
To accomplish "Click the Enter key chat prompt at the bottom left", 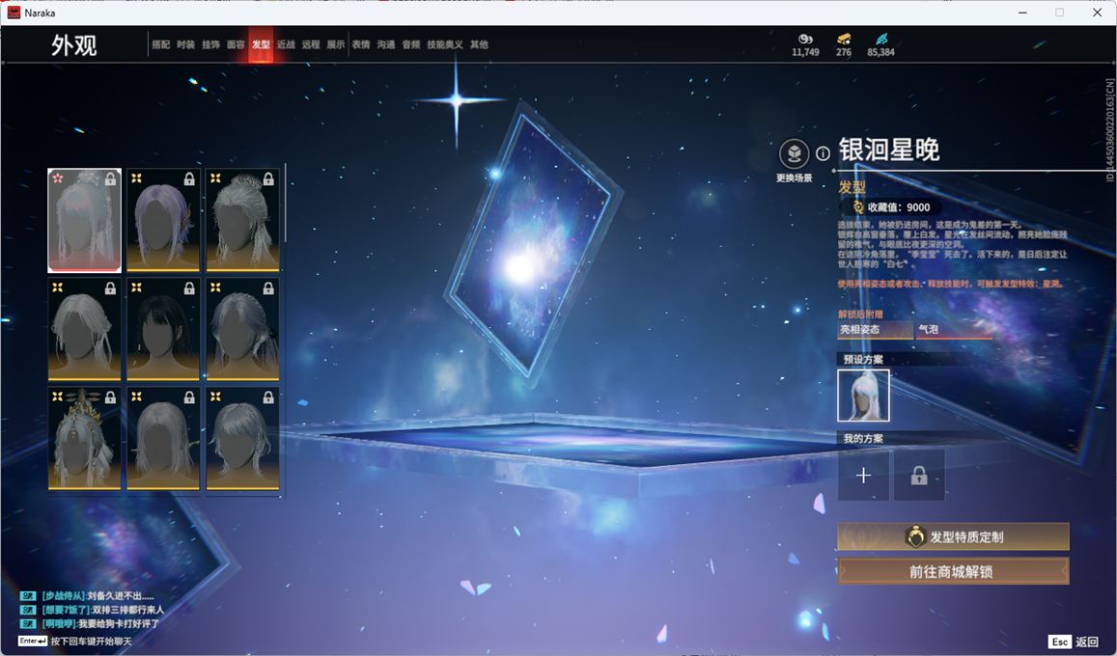I will [74, 642].
